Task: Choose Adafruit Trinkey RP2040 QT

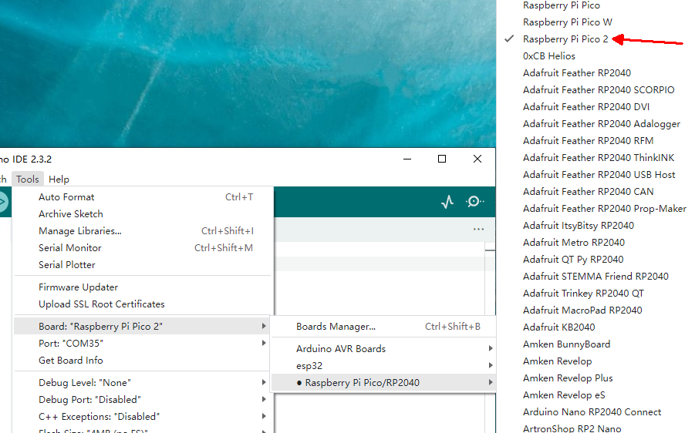Action: point(583,294)
